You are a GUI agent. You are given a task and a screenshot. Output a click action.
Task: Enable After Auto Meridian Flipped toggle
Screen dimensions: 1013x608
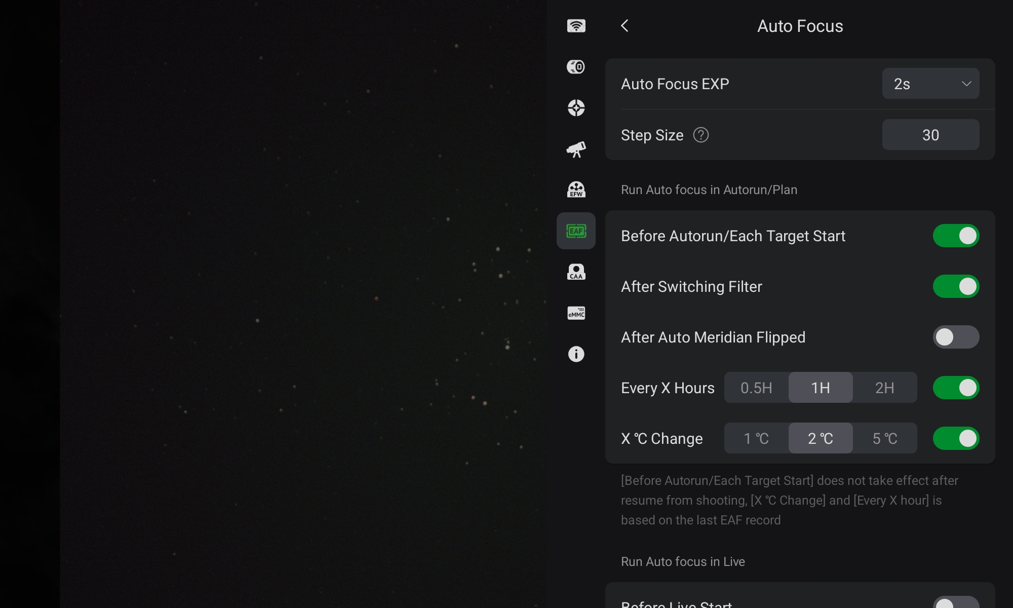pyautogui.click(x=956, y=337)
